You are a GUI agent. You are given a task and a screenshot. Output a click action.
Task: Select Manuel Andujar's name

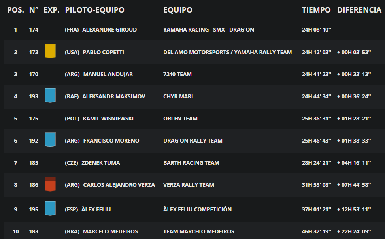coord(108,74)
